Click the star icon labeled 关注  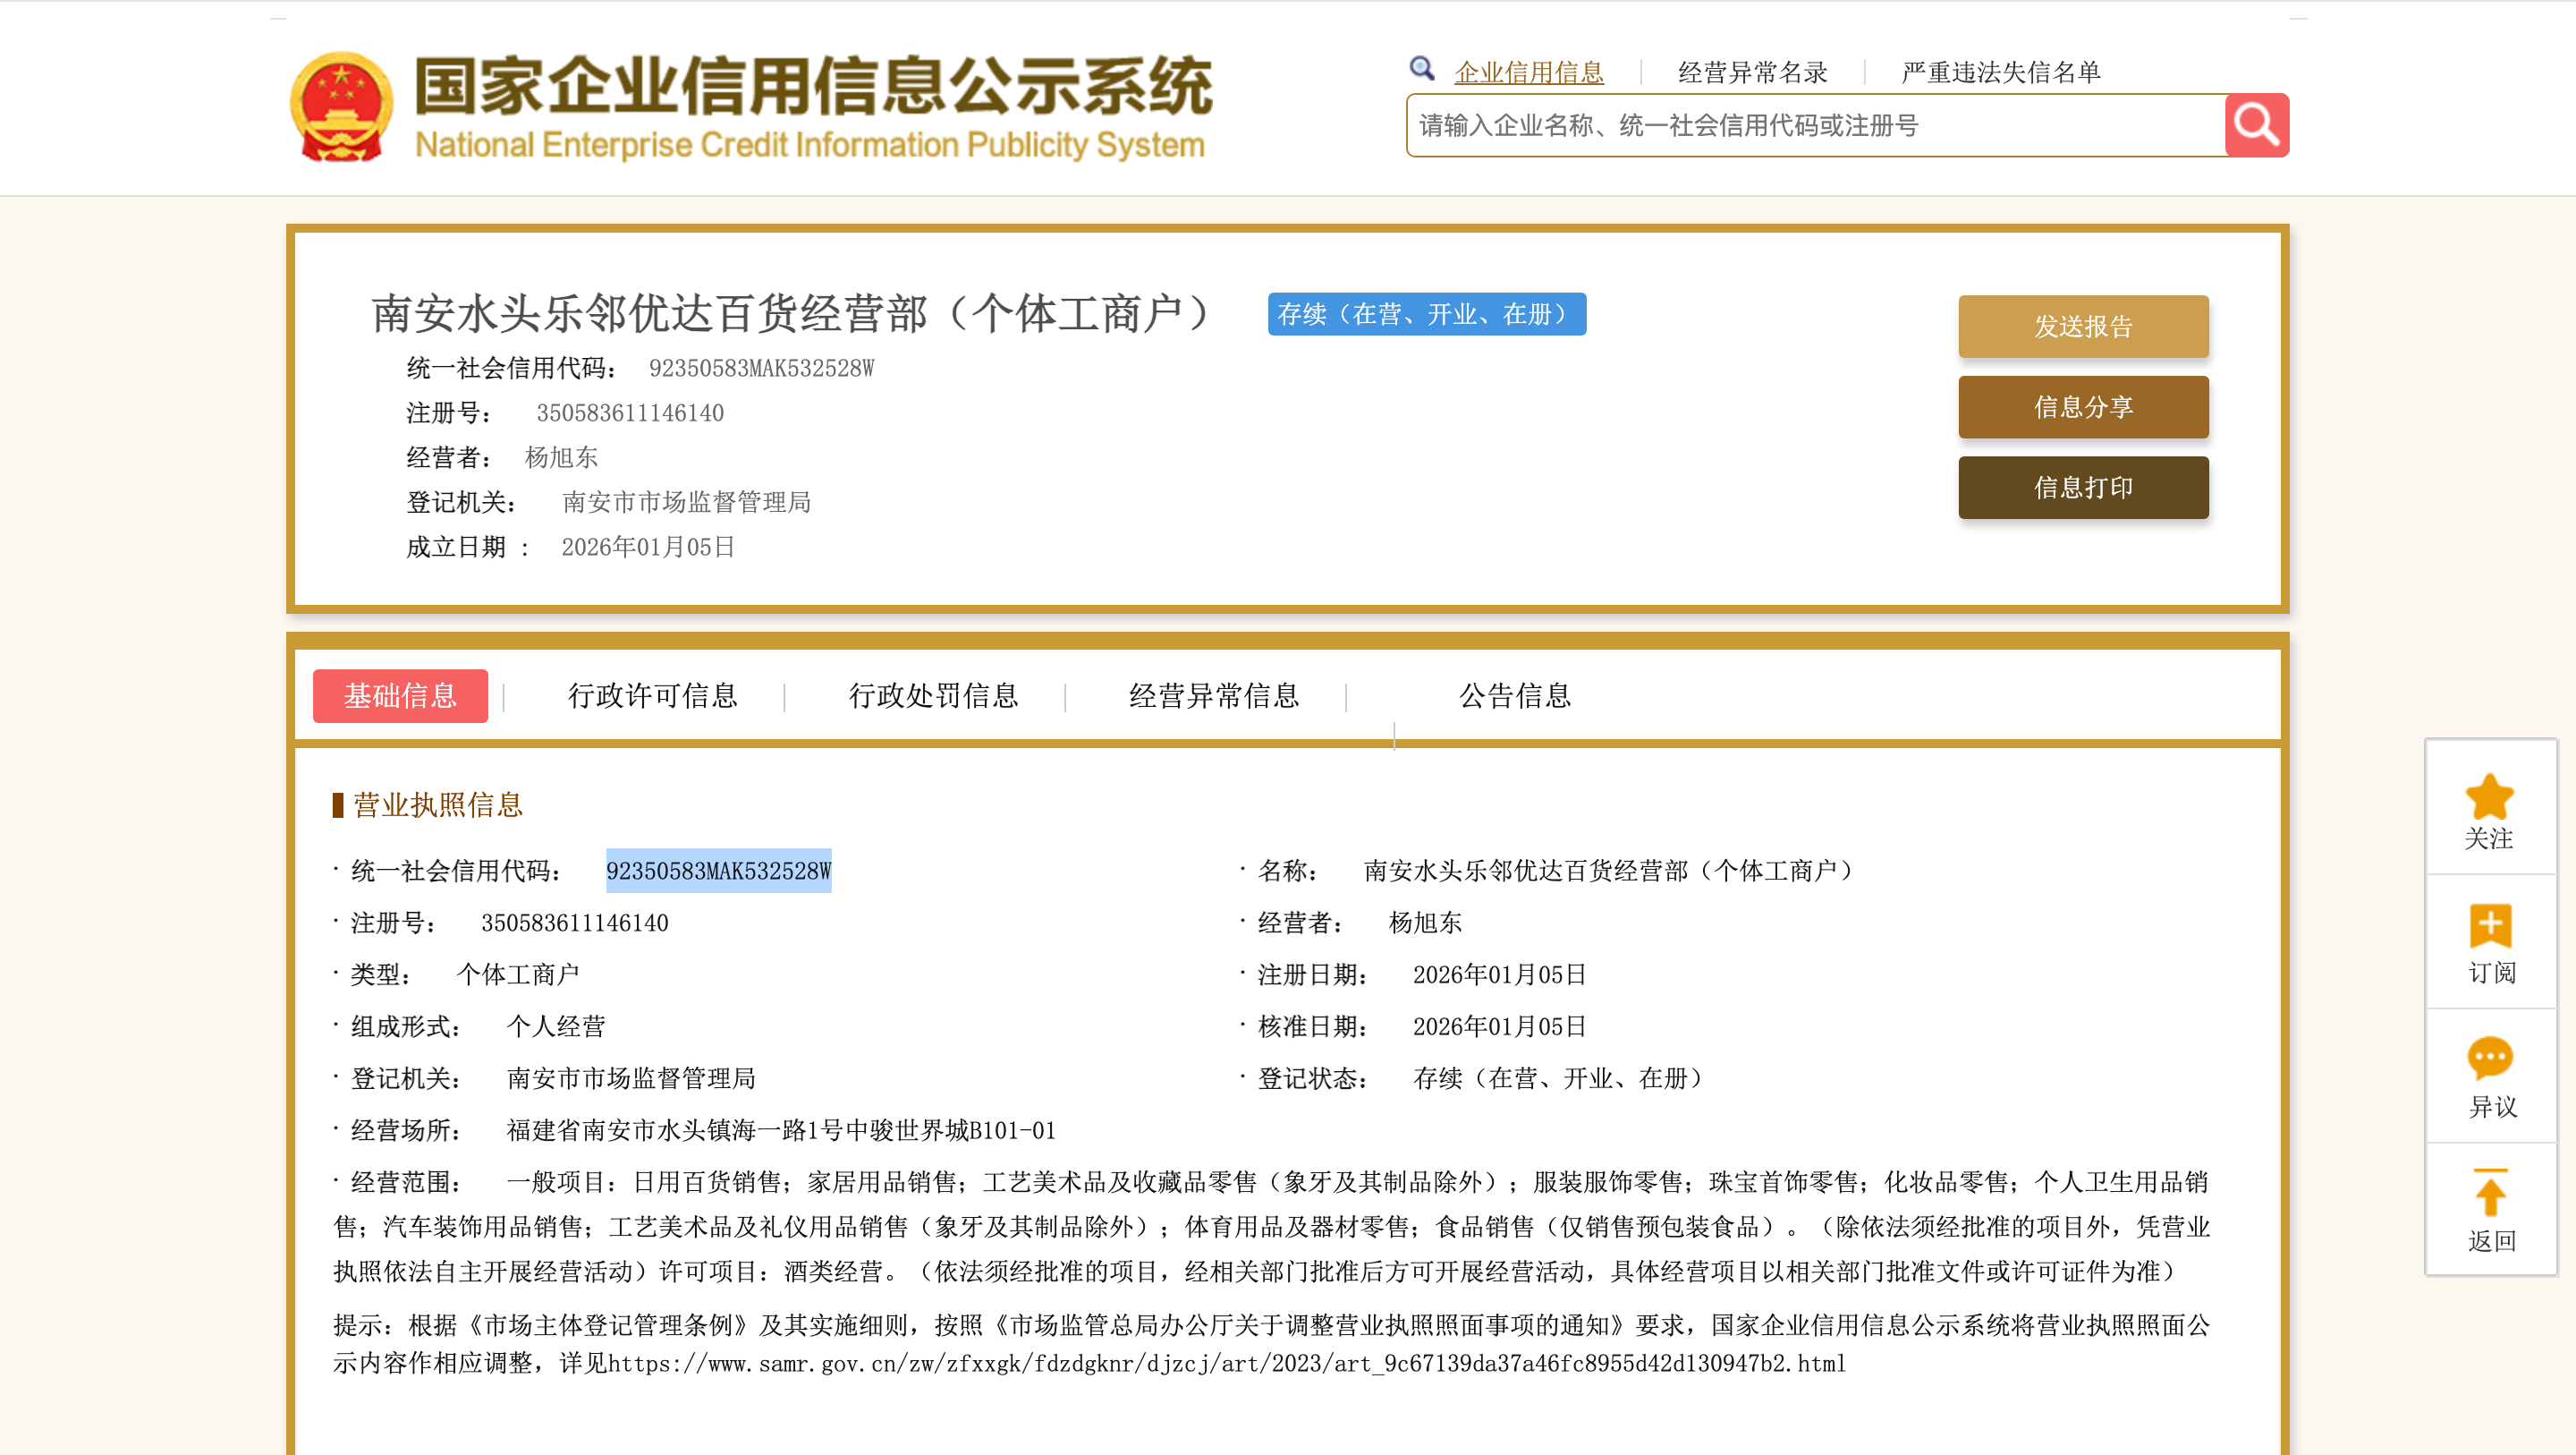[2489, 797]
